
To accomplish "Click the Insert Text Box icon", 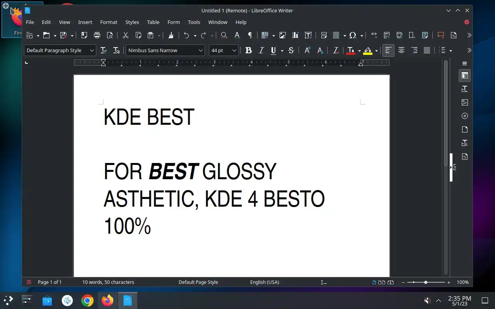I will click(308, 35).
